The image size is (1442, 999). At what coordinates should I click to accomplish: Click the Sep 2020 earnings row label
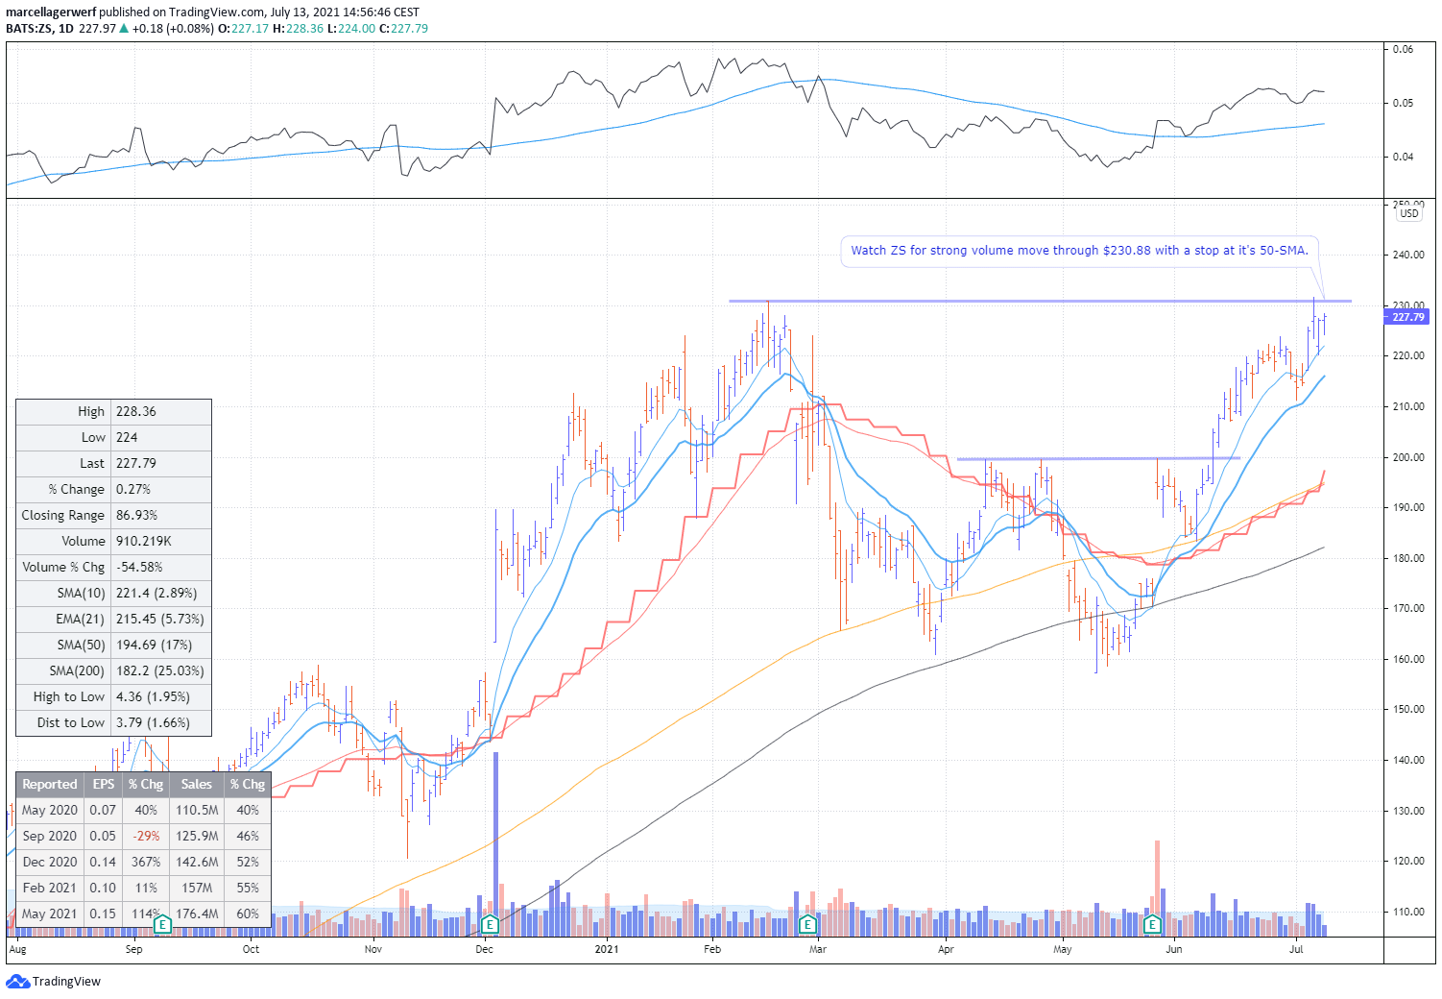[50, 836]
